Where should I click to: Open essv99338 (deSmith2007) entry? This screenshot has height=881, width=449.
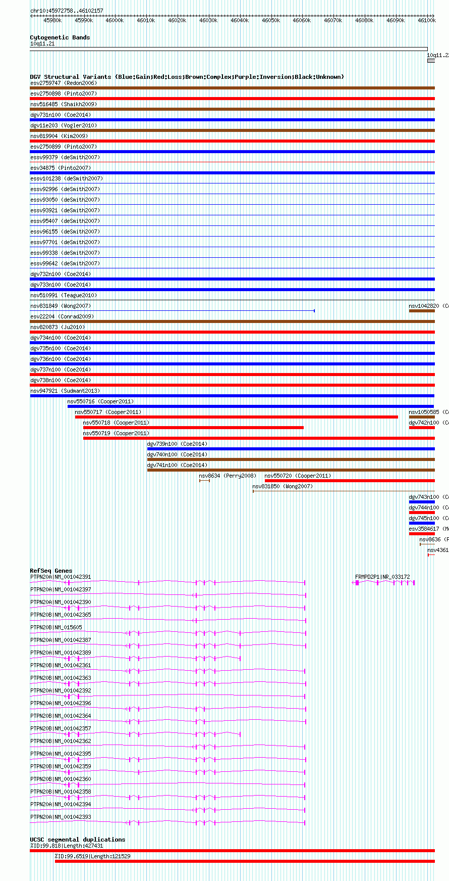(65, 253)
